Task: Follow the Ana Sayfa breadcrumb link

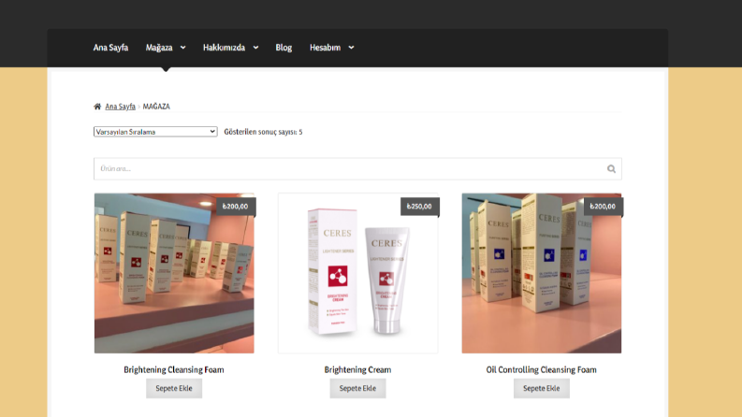Action: pyautogui.click(x=120, y=107)
